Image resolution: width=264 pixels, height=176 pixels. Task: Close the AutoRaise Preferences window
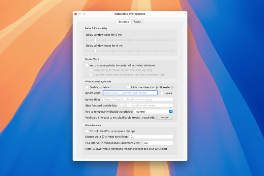76,14
